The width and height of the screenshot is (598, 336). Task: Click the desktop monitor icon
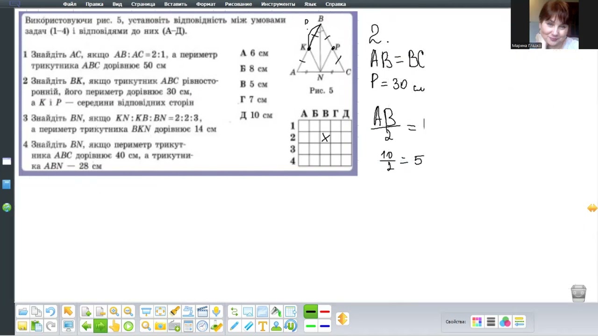(x=68, y=326)
